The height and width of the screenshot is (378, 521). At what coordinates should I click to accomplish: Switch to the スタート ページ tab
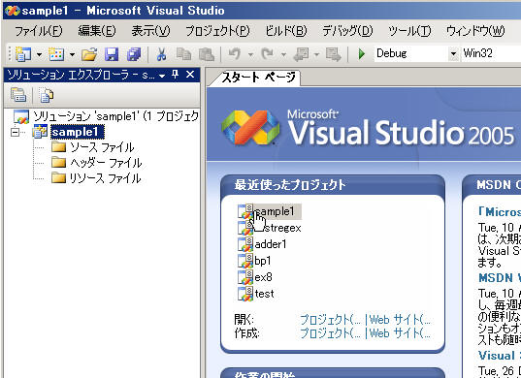(x=258, y=78)
